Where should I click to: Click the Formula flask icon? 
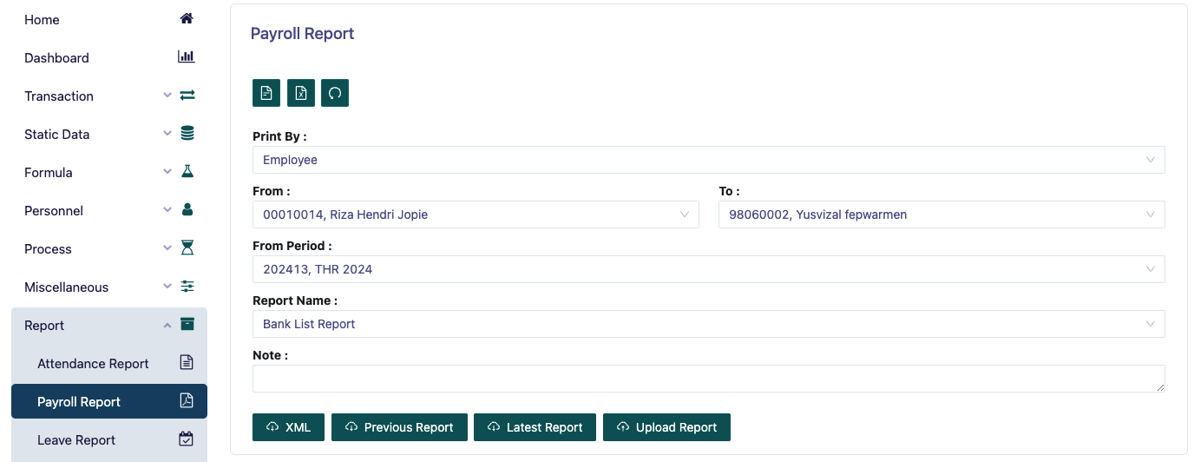[187, 172]
